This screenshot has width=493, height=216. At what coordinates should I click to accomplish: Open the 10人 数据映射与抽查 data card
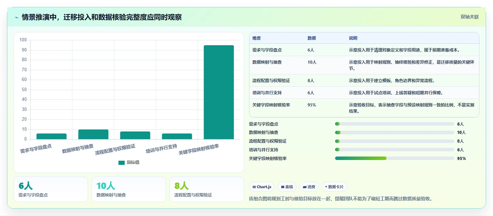coord(129,189)
